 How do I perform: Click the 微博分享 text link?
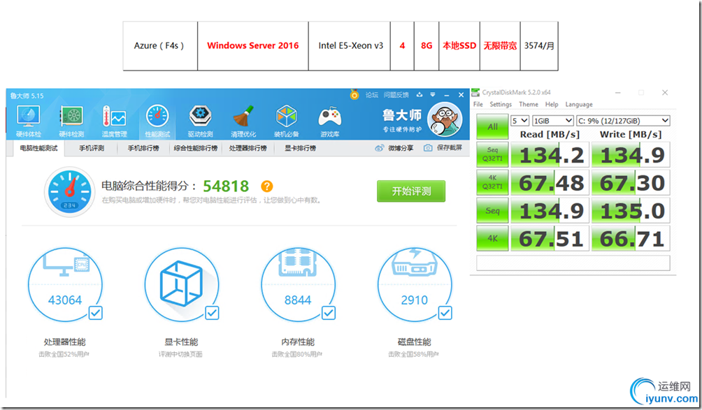coord(401,148)
